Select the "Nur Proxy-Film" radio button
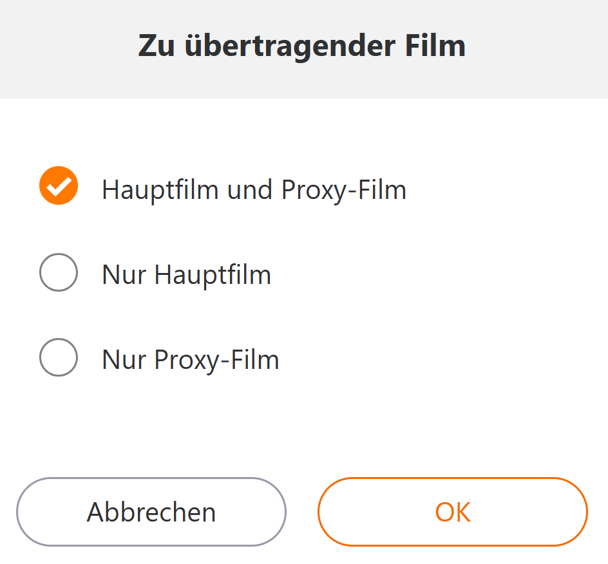The image size is (608, 564). point(59,357)
